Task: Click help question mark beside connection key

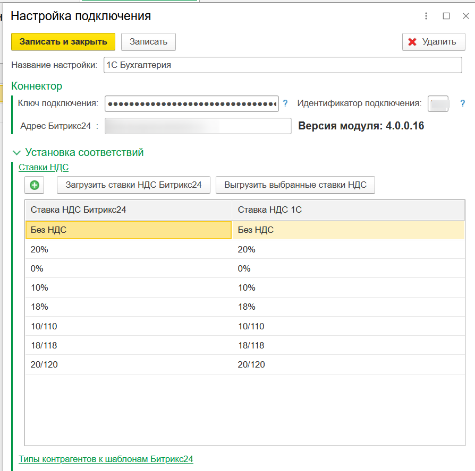Action: pyautogui.click(x=285, y=103)
